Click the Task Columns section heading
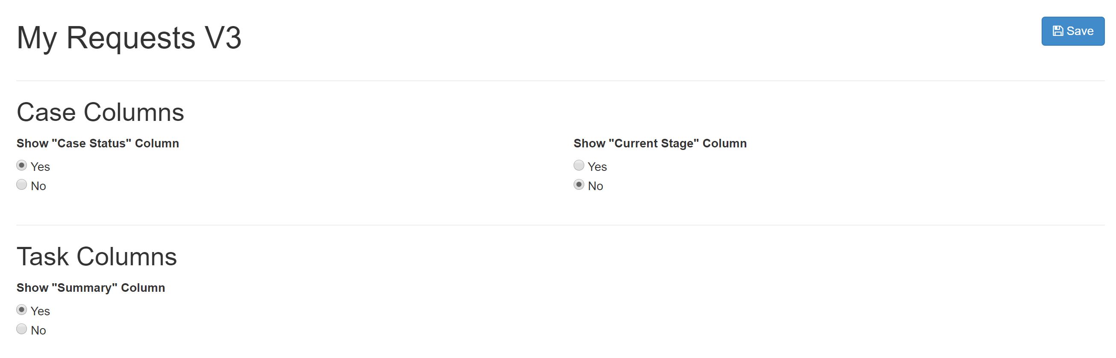Viewport: 1116px width, 358px height. 97,257
